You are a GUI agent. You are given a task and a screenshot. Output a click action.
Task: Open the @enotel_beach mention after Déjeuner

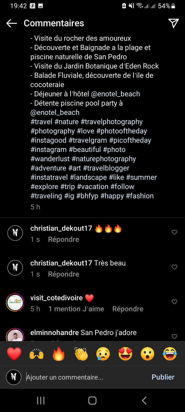115,94
